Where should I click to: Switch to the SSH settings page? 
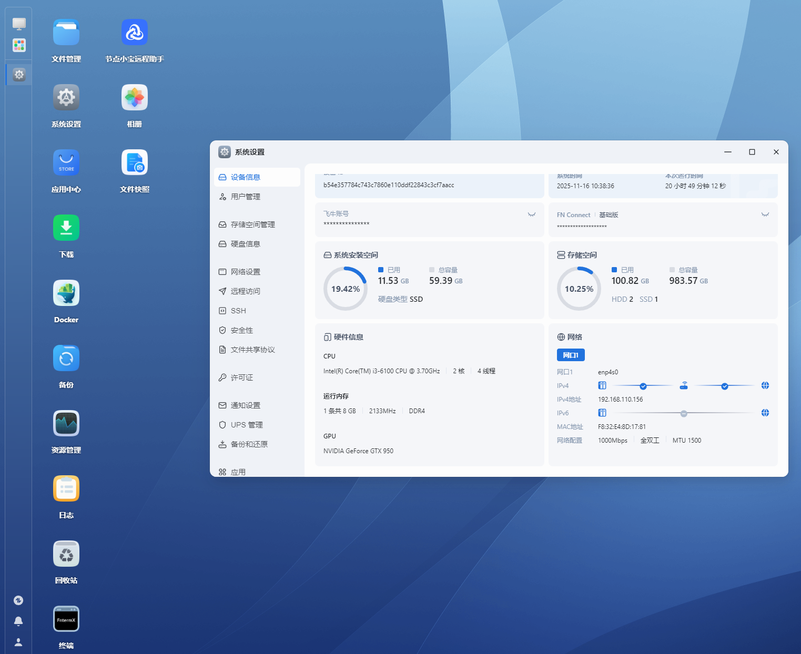pos(238,311)
